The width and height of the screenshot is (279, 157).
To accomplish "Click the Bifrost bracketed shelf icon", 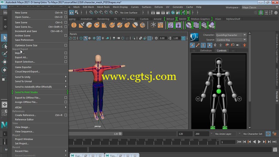I will (x=171, y=25).
